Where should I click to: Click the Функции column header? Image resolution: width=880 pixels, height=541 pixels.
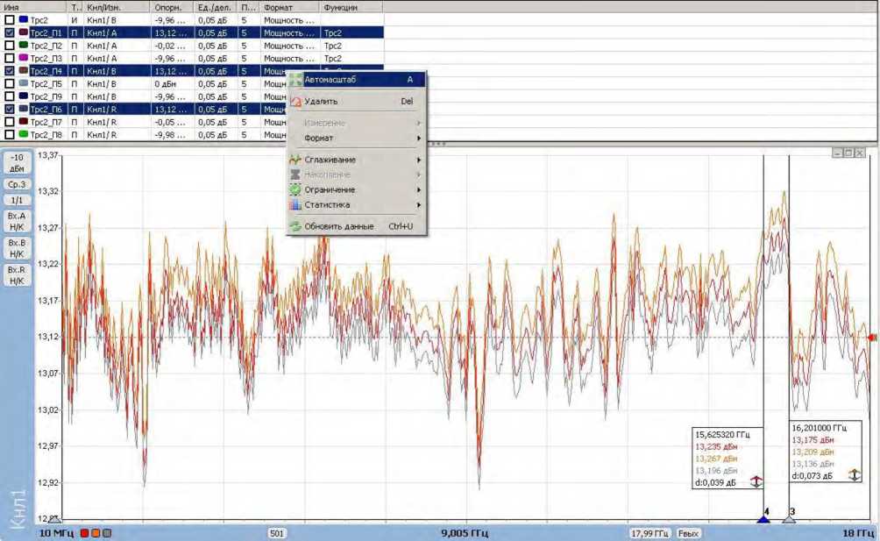pos(351,7)
